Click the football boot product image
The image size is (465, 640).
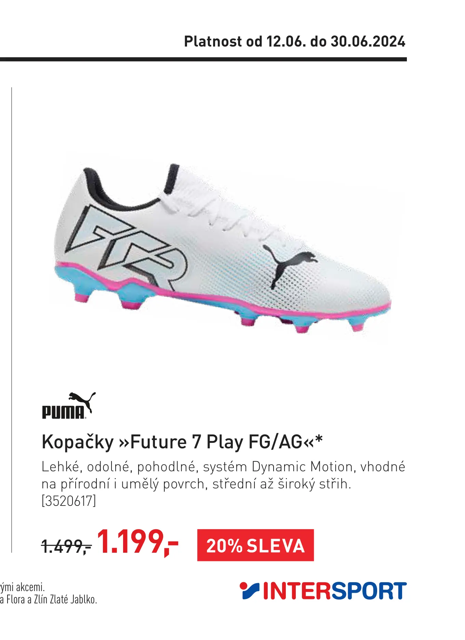click(222, 247)
